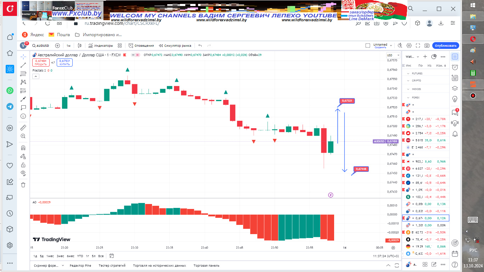Open the layout setup square icon
Screen dimensions: 484x272
[x=368, y=46]
